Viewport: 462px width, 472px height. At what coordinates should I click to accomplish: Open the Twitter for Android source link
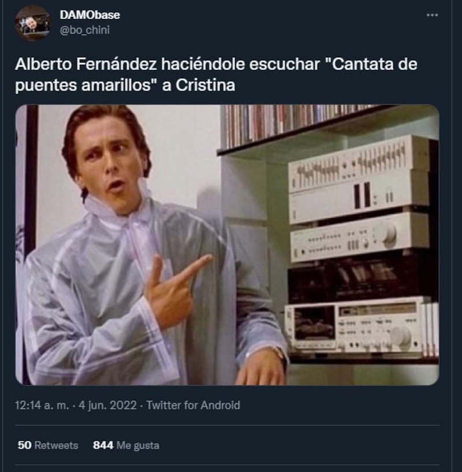pyautogui.click(x=193, y=405)
